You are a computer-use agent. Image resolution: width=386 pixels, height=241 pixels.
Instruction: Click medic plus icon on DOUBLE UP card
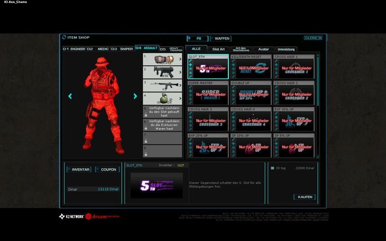[x=234, y=91]
